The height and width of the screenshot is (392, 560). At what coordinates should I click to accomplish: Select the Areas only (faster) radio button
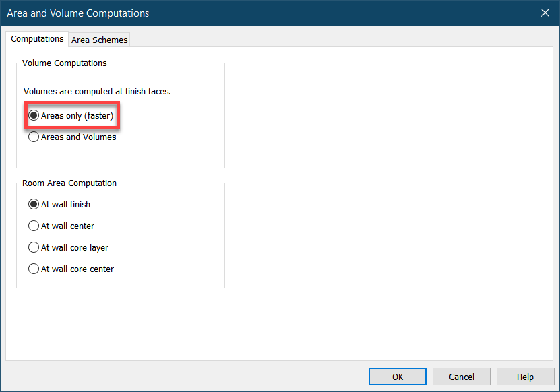click(x=34, y=115)
